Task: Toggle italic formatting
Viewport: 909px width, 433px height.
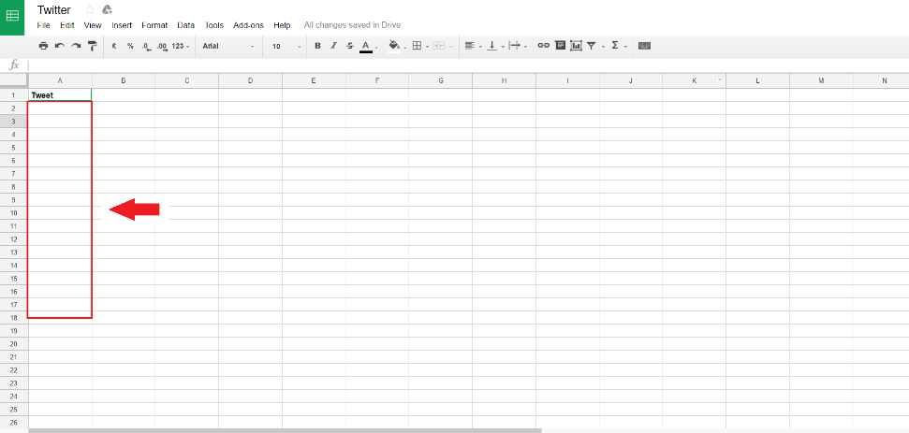Action: 333,45
